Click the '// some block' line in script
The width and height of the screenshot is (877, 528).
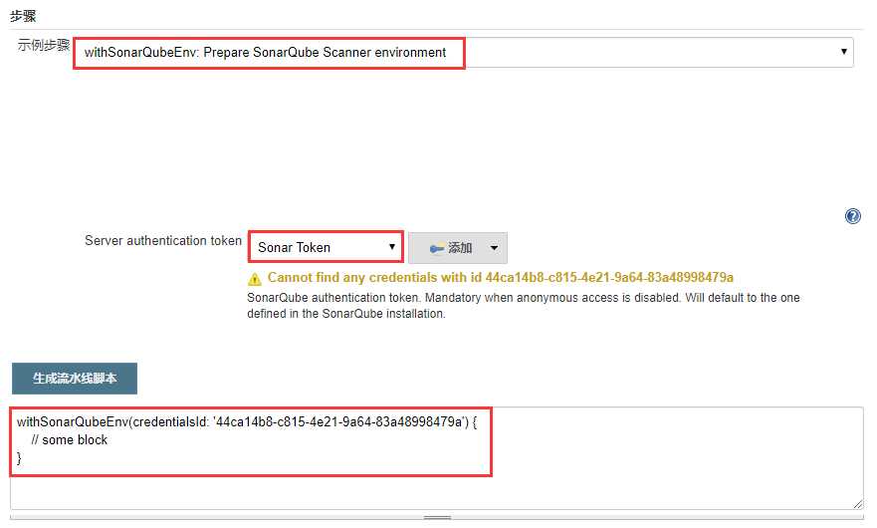coord(70,440)
